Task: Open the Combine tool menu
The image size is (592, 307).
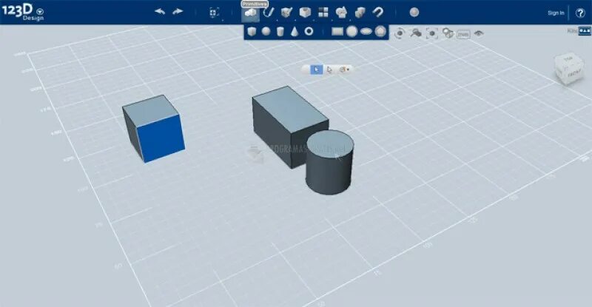Action: tap(360, 13)
